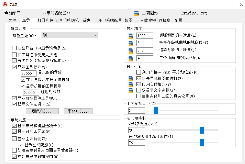Viewport: 245px width, 164px height.
Task: Enable 新建布局时显示页面设置管理器 checkbox
Action: point(14,151)
